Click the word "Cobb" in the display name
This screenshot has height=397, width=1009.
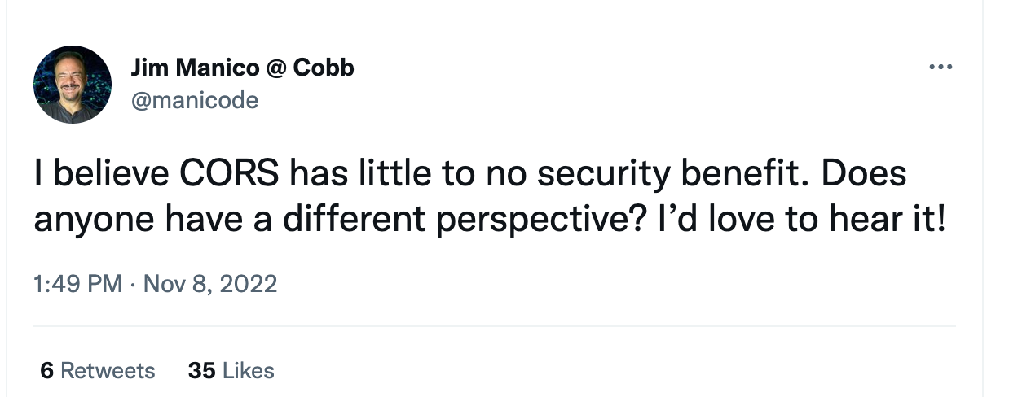coord(323,68)
